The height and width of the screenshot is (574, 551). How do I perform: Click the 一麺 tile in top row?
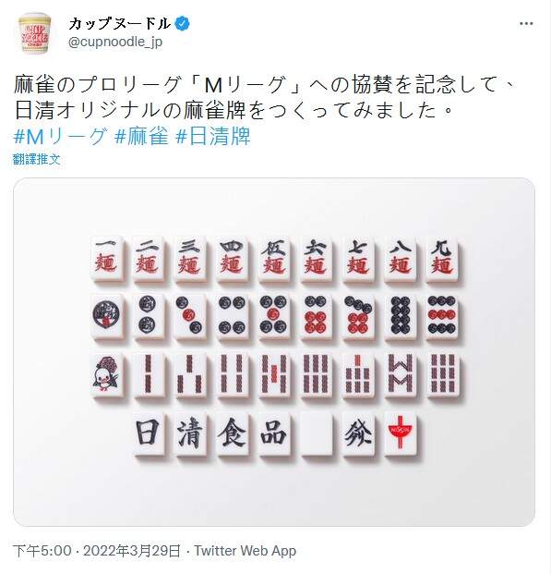(106, 259)
